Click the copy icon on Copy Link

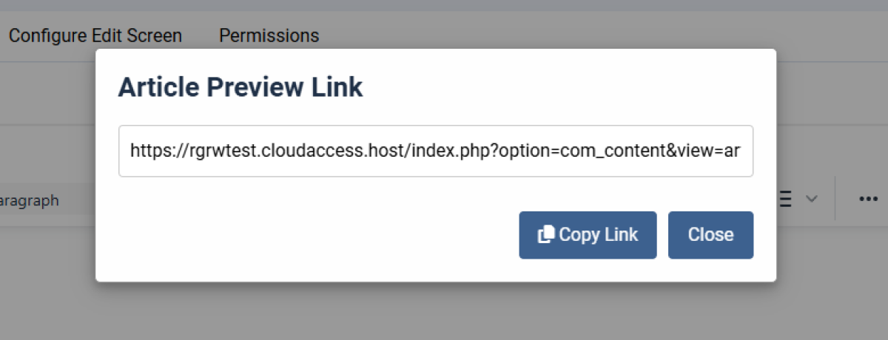pos(546,235)
